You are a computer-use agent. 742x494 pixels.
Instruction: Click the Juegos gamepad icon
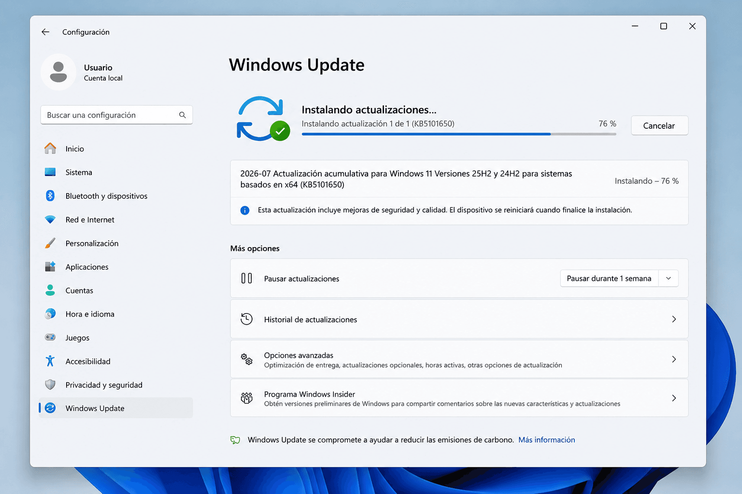pyautogui.click(x=50, y=337)
